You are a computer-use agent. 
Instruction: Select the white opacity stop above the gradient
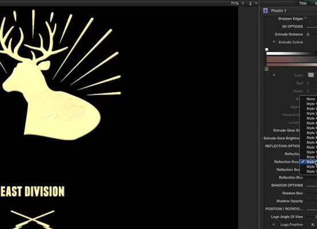click(267, 49)
